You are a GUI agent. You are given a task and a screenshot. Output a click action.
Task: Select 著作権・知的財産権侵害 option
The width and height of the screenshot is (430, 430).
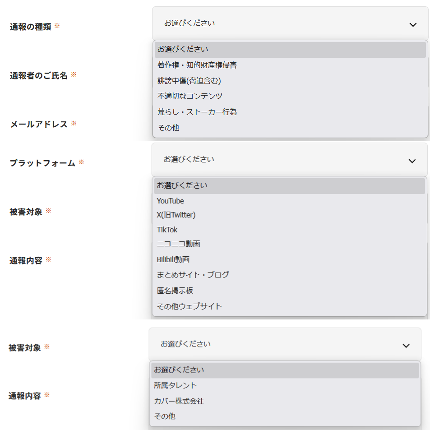coord(197,65)
